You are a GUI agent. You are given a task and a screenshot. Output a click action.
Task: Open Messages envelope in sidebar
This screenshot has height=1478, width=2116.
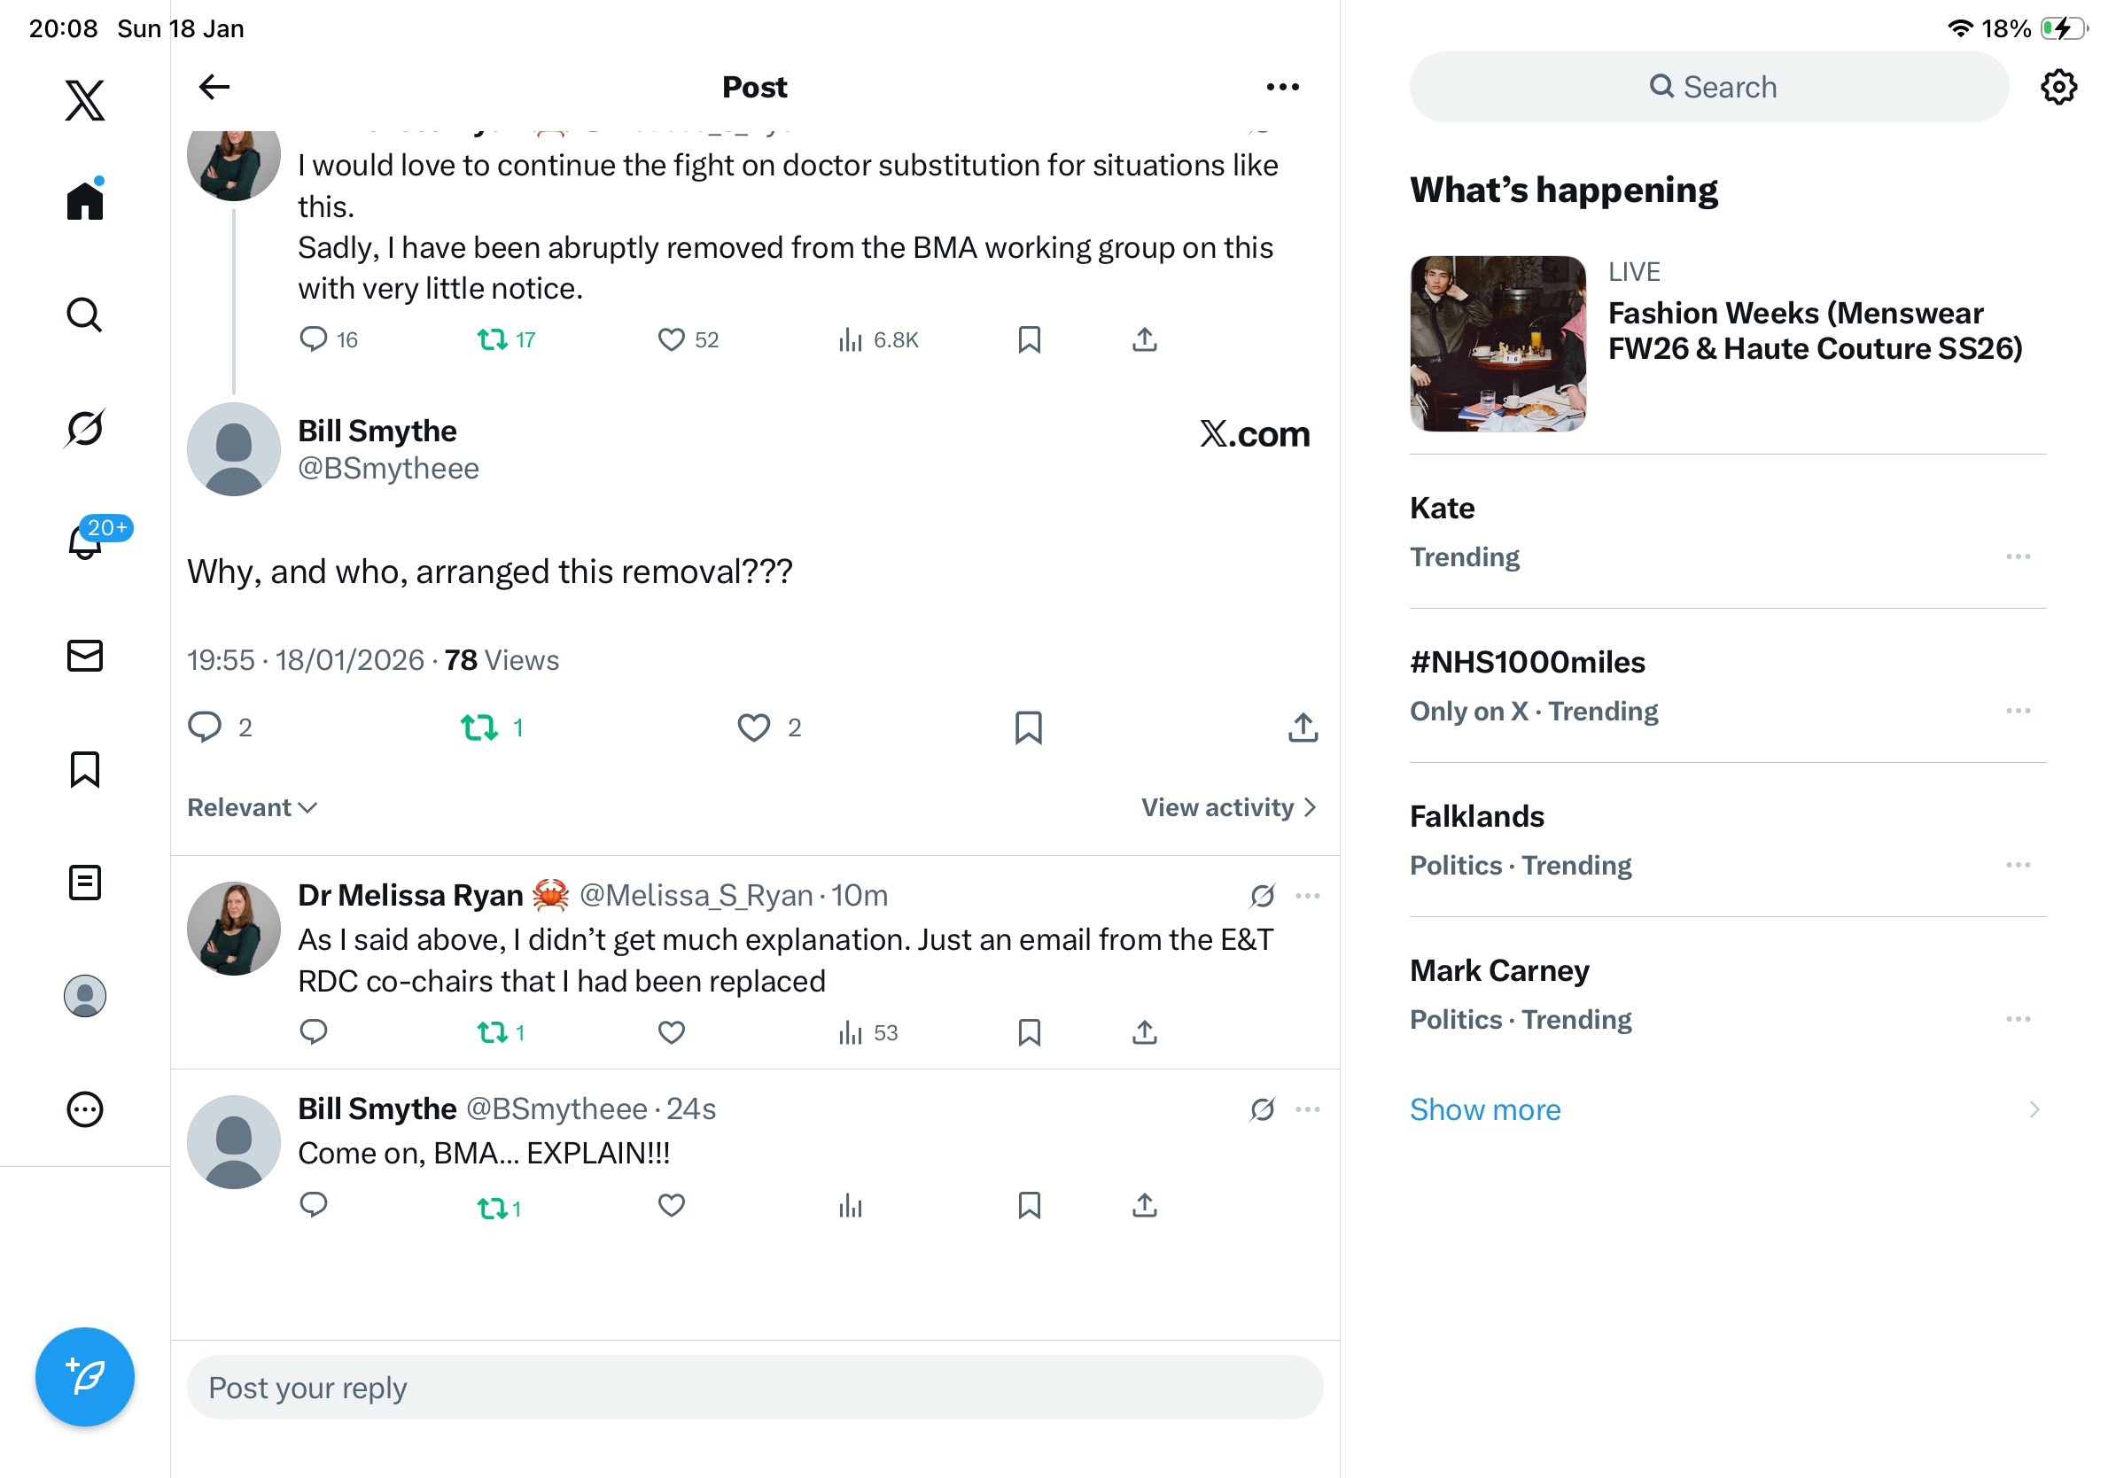click(x=85, y=656)
